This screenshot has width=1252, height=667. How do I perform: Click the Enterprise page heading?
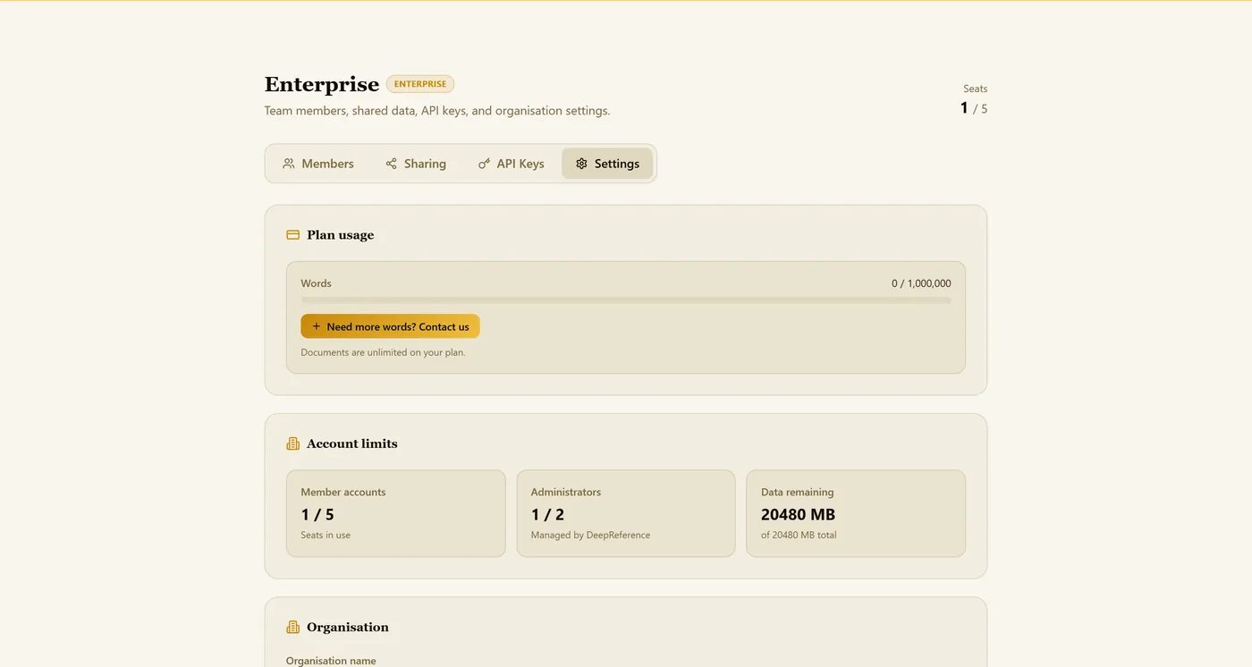click(x=322, y=84)
